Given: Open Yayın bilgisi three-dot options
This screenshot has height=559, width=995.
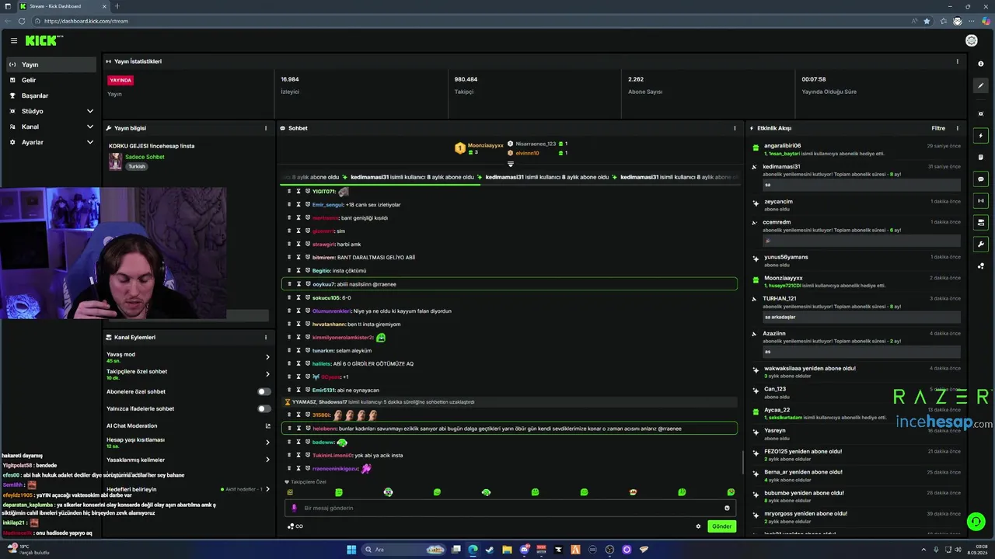Looking at the screenshot, I should point(266,128).
